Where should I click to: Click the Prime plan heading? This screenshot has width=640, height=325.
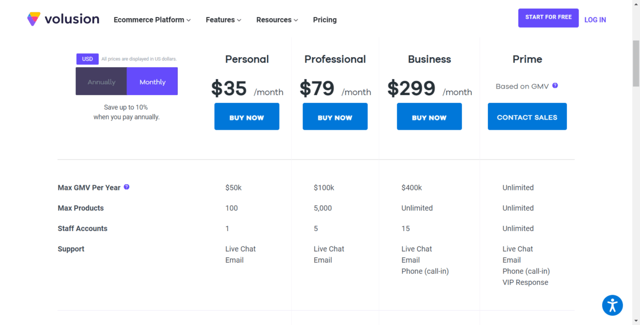pyautogui.click(x=527, y=59)
